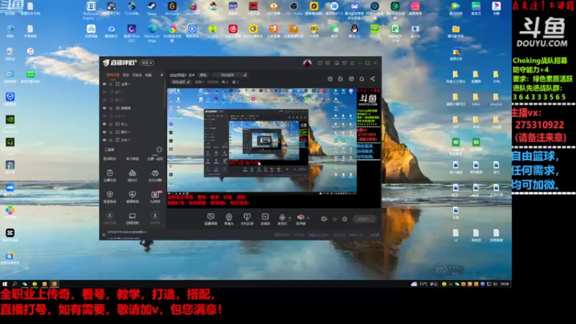Hide the 摄像头 source with its eye
The image size is (576, 324).
pyautogui.click(x=104, y=108)
